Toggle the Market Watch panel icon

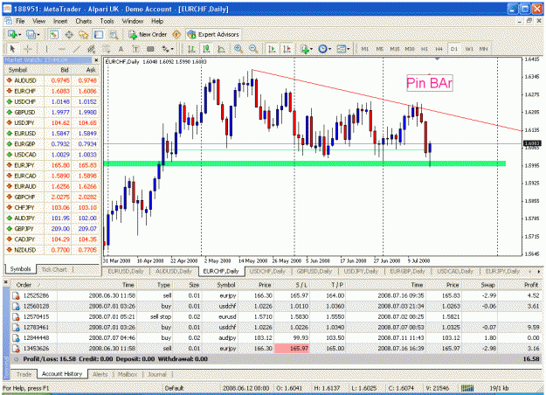[53, 34]
